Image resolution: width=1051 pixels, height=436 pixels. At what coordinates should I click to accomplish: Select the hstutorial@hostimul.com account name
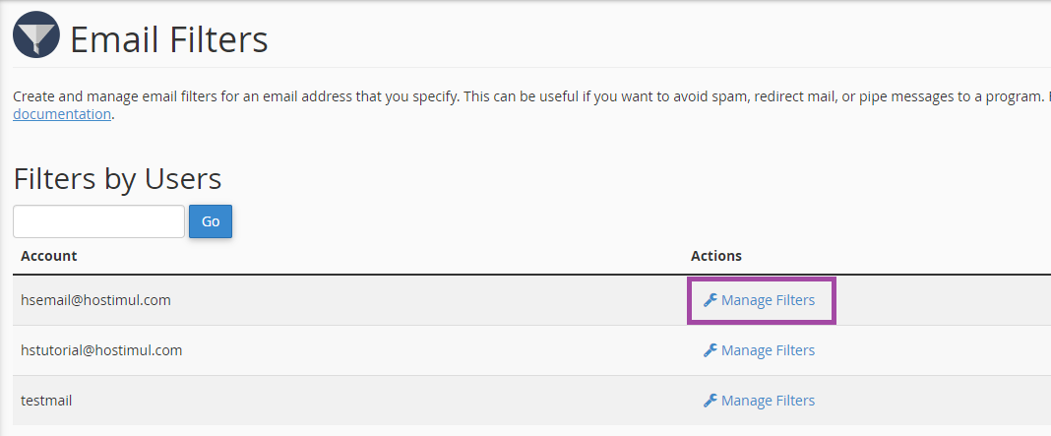pos(101,350)
